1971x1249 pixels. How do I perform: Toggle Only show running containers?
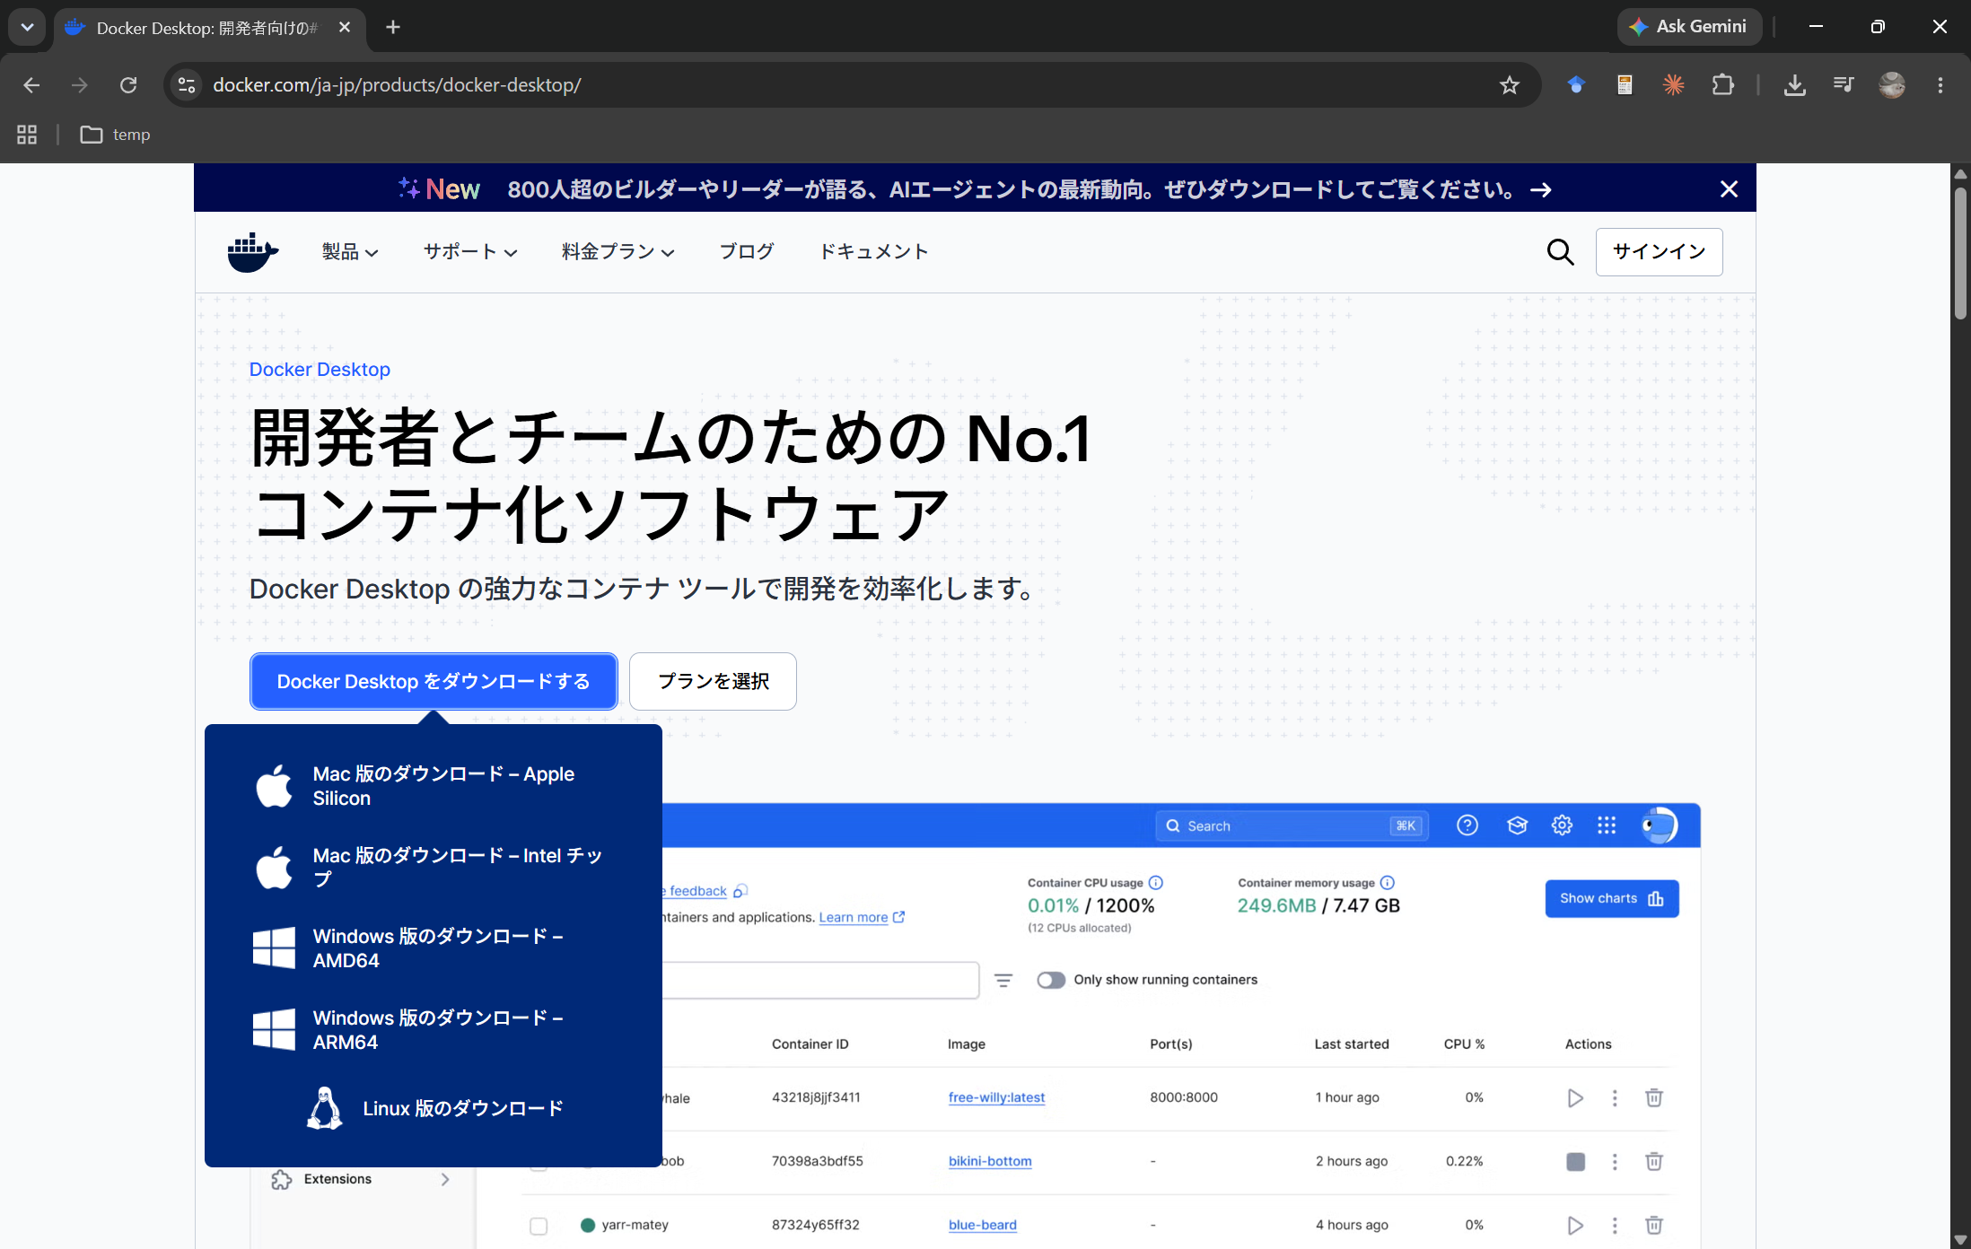click(1050, 980)
